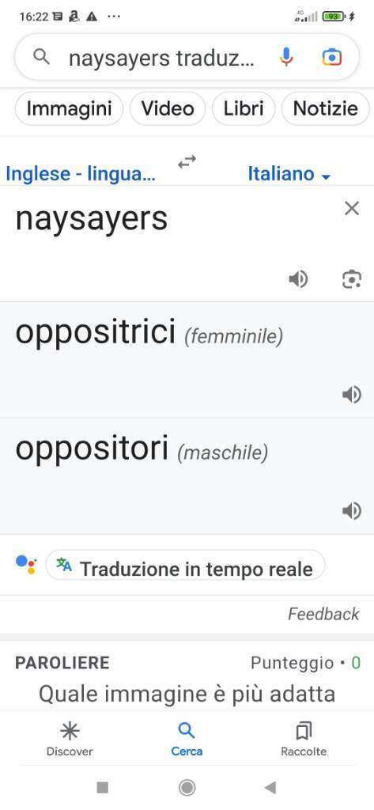The image size is (374, 810).
Task: Listen to pronunciation of naysayers
Action: pyautogui.click(x=298, y=279)
